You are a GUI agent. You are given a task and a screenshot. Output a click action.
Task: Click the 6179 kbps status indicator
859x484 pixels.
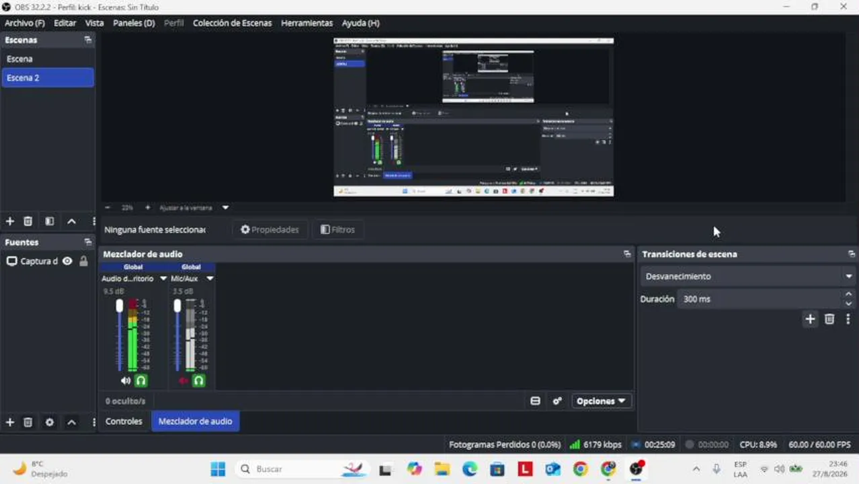pos(596,445)
